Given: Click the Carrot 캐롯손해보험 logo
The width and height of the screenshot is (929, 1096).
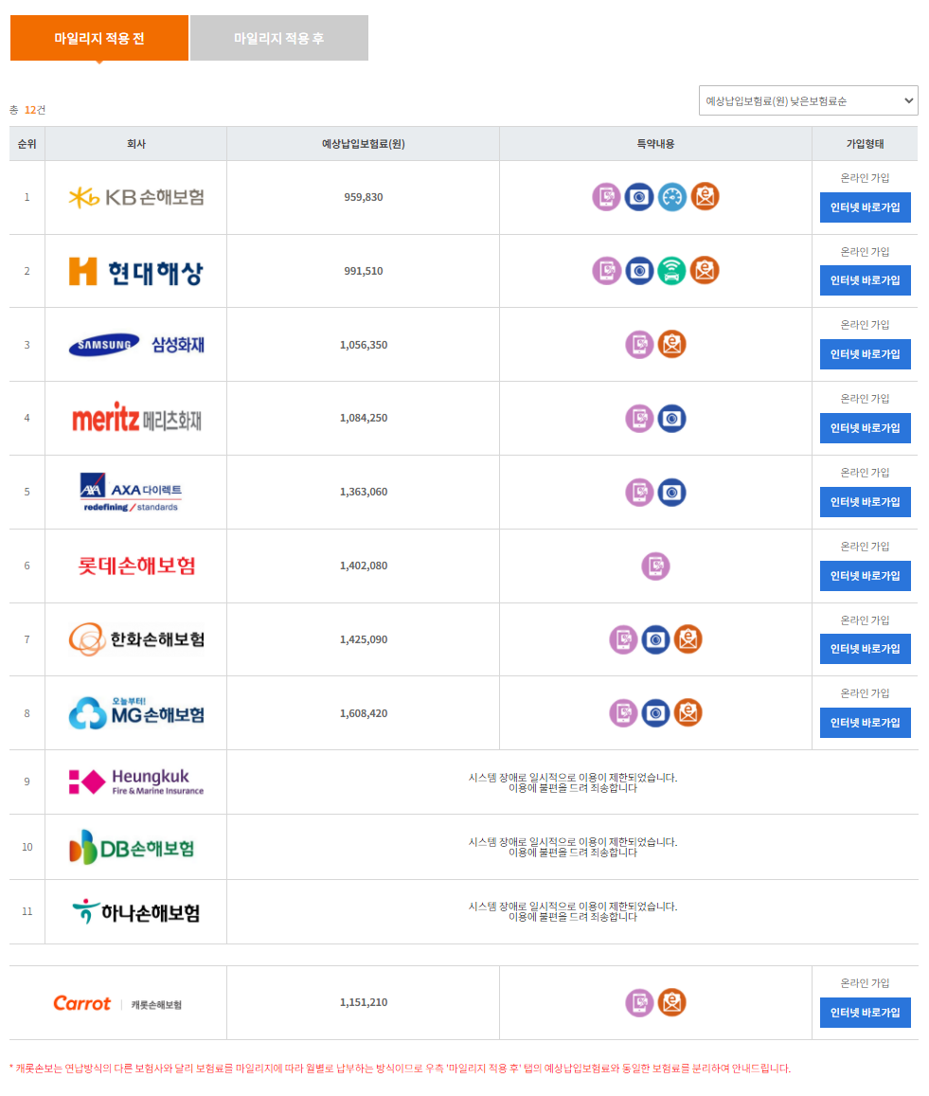Looking at the screenshot, I should (117, 1004).
